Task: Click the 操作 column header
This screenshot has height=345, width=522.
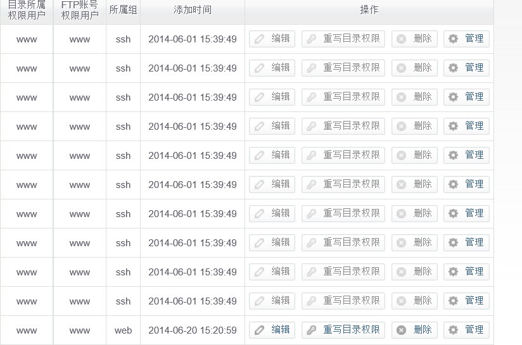Action: pos(369,10)
